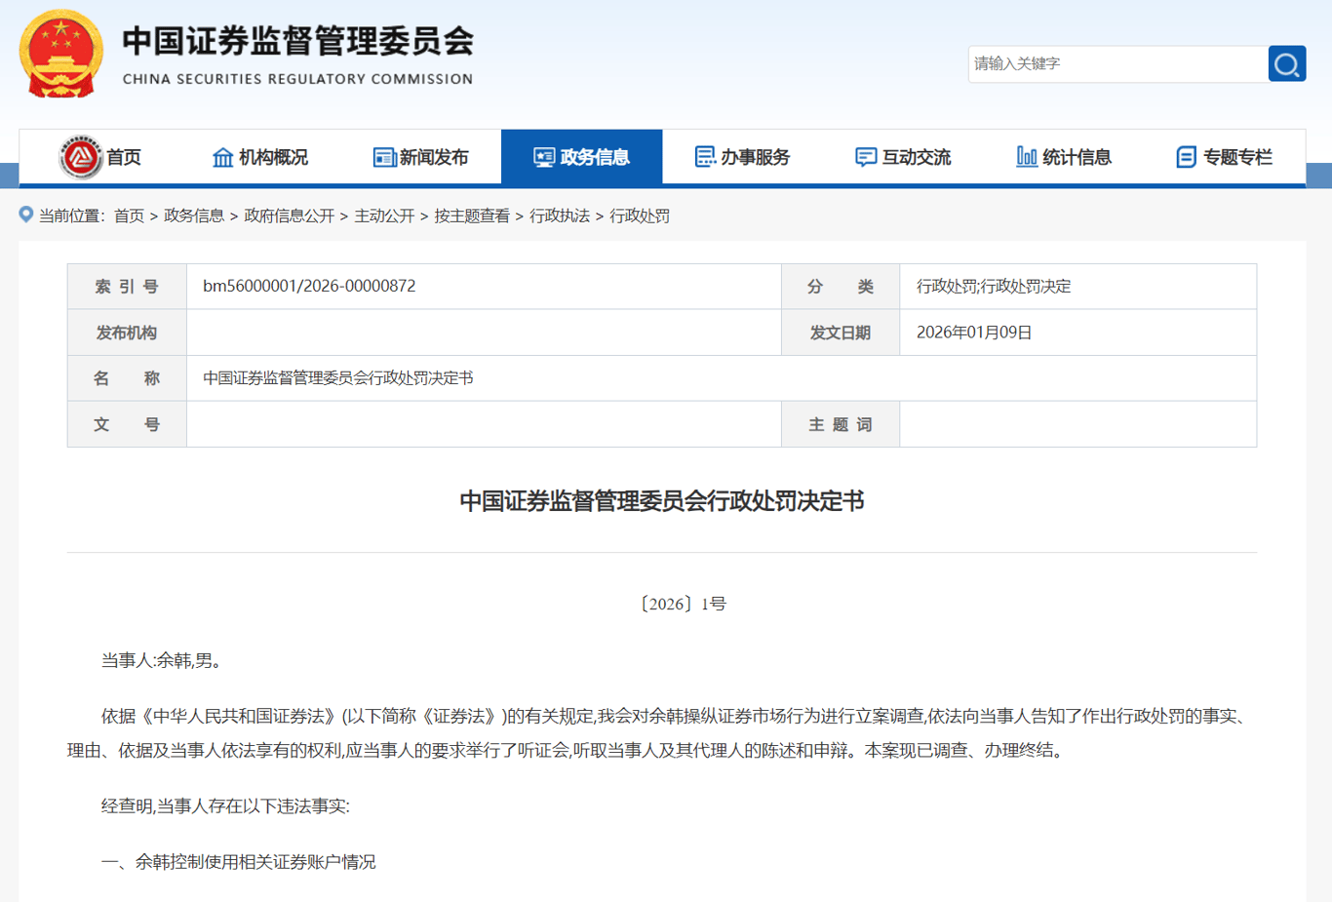Go to 政府信息公开 in the breadcrumb
Image resolution: width=1332 pixels, height=902 pixels.
(x=289, y=216)
